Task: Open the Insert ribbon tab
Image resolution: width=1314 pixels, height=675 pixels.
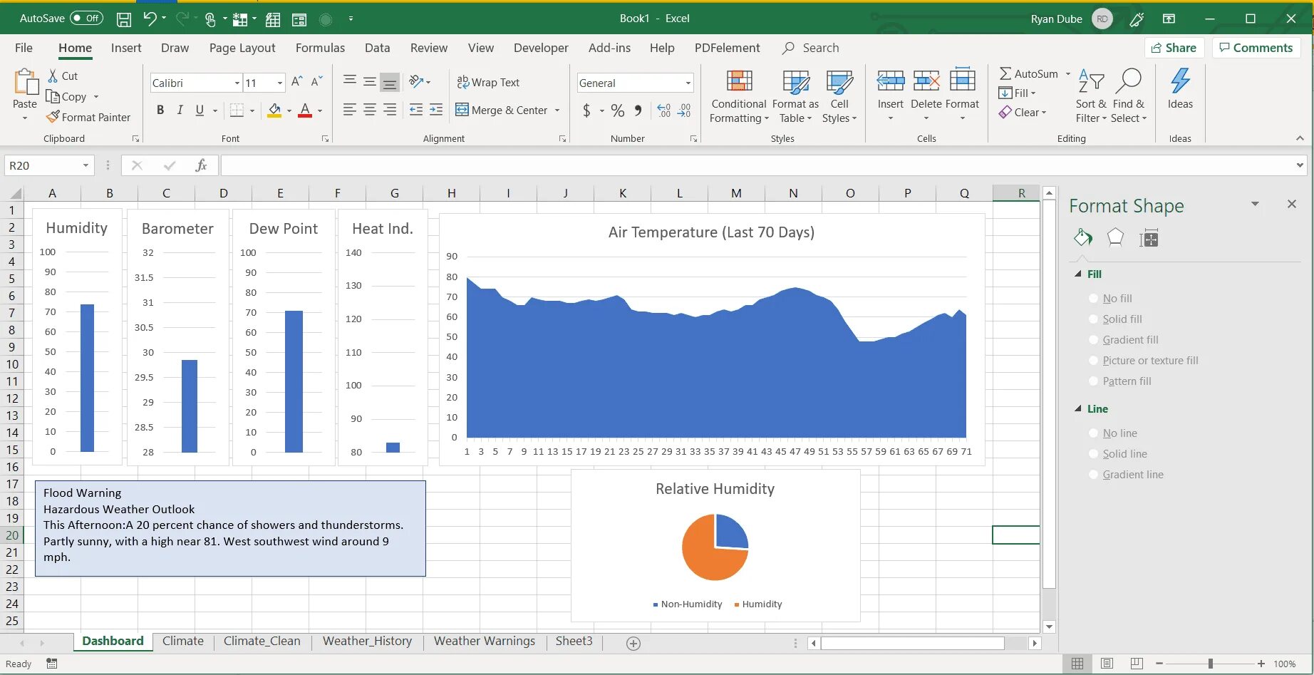Action: pyautogui.click(x=126, y=48)
